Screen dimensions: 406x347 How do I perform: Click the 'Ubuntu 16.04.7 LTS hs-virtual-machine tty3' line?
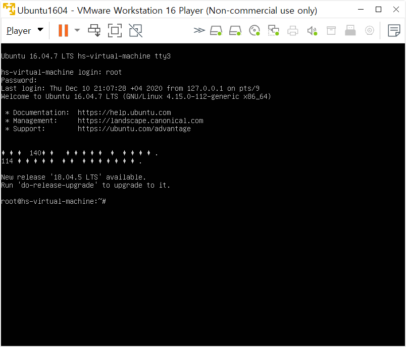pos(86,56)
